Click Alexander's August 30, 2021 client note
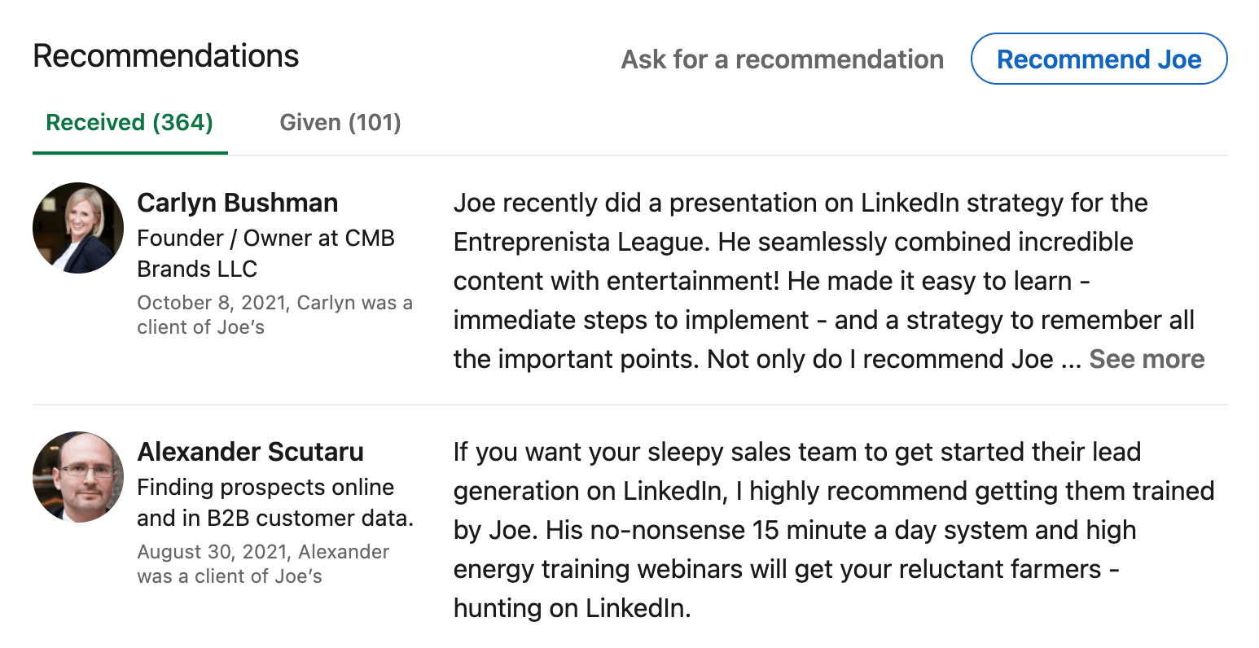 tap(263, 563)
